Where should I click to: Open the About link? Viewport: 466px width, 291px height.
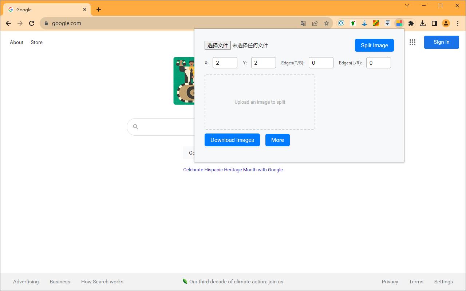[17, 42]
